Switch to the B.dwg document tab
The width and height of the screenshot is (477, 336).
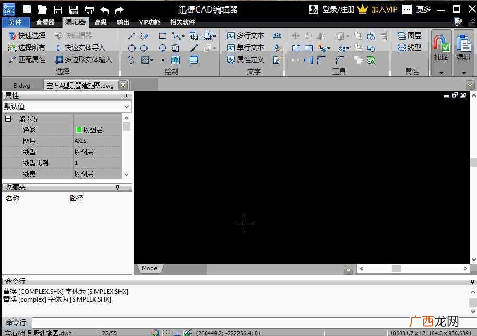tap(22, 86)
